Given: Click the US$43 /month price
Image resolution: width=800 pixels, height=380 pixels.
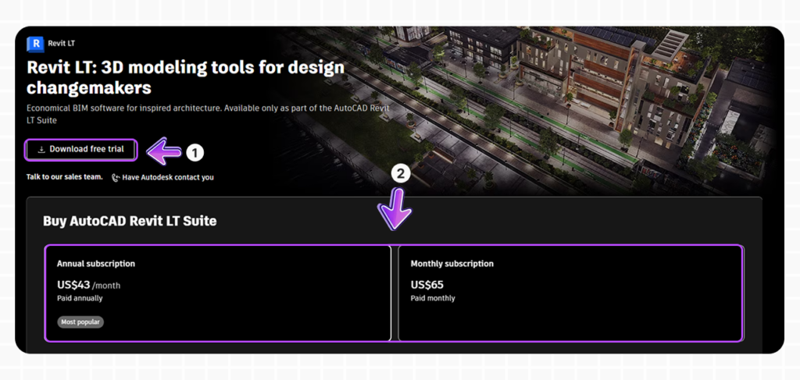Looking at the screenshot, I should pos(88,285).
